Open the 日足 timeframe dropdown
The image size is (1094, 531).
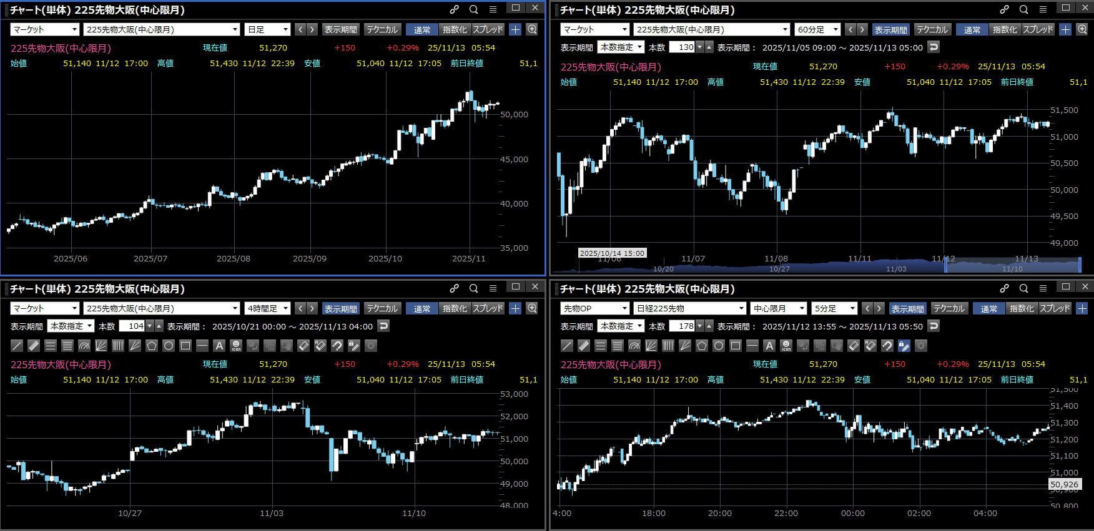pos(267,29)
